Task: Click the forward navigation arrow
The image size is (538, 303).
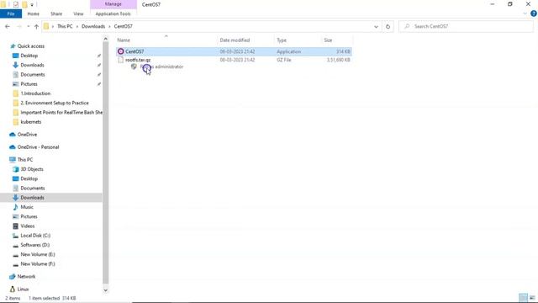Action: [x=18, y=26]
